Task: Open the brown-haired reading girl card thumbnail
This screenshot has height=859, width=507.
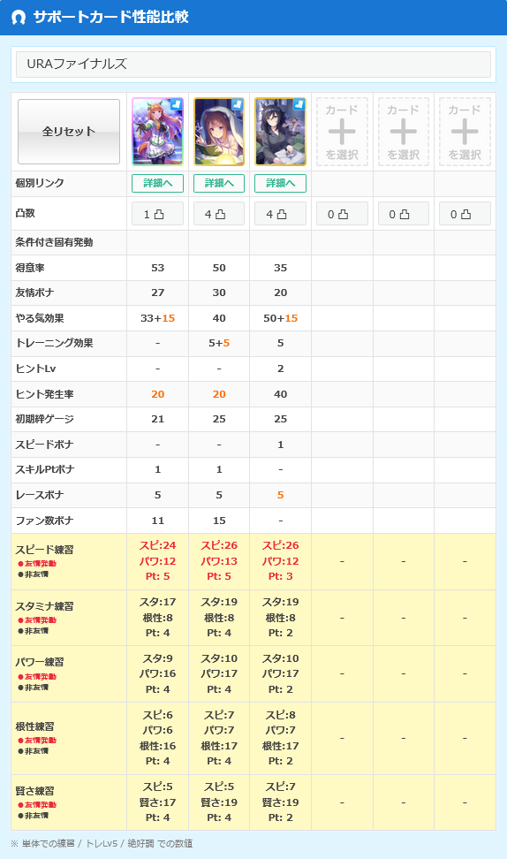Action: (x=219, y=132)
